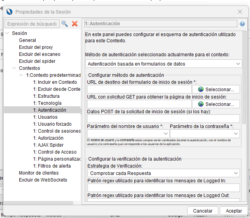Screen dimensions: 250x218
Task: Select AJAX Spider in the tree
Action: (x=51, y=145)
